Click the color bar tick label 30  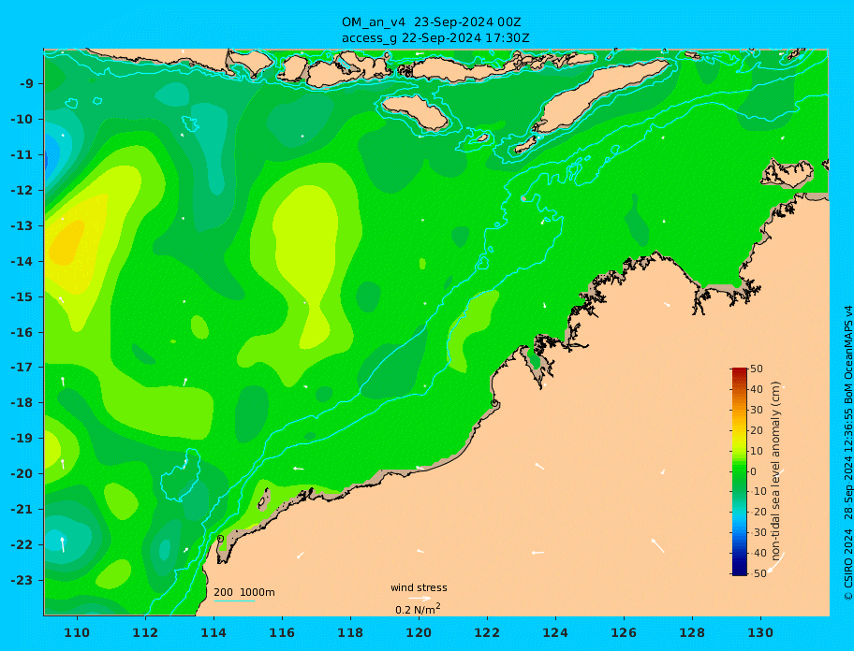pos(757,410)
